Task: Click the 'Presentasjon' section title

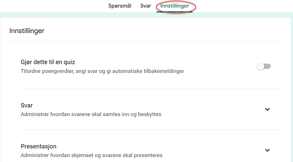Action: coord(38,146)
